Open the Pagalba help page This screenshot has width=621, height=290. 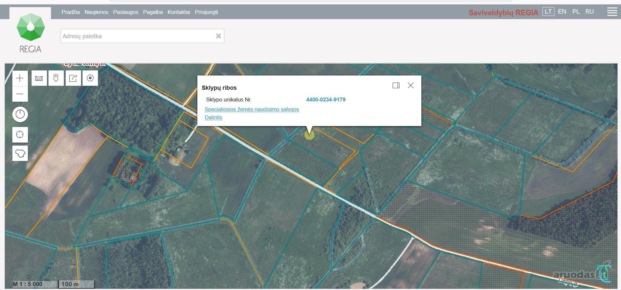click(x=153, y=12)
